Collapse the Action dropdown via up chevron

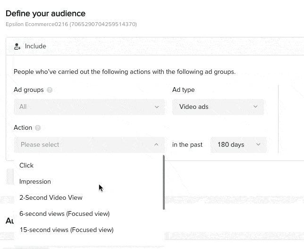pos(156,144)
